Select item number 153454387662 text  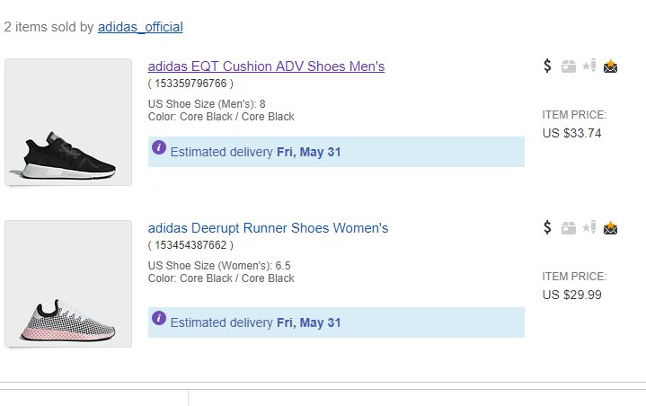[x=190, y=245]
